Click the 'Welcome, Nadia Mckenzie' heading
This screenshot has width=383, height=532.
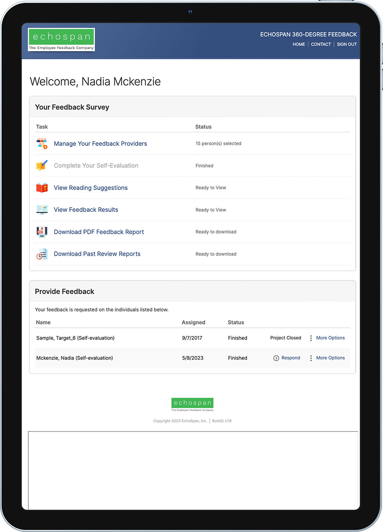95,81
